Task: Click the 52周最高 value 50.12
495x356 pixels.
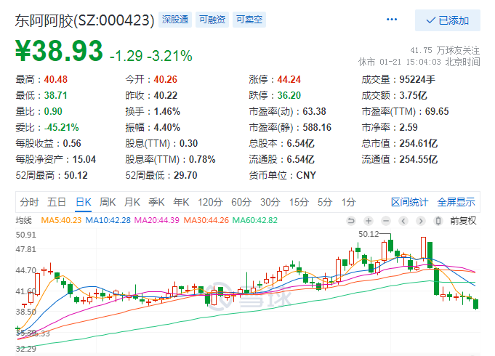Action: (76, 176)
